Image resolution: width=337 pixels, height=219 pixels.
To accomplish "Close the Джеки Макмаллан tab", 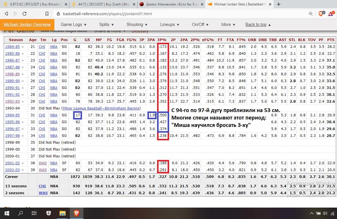I will click(x=202, y=4).
